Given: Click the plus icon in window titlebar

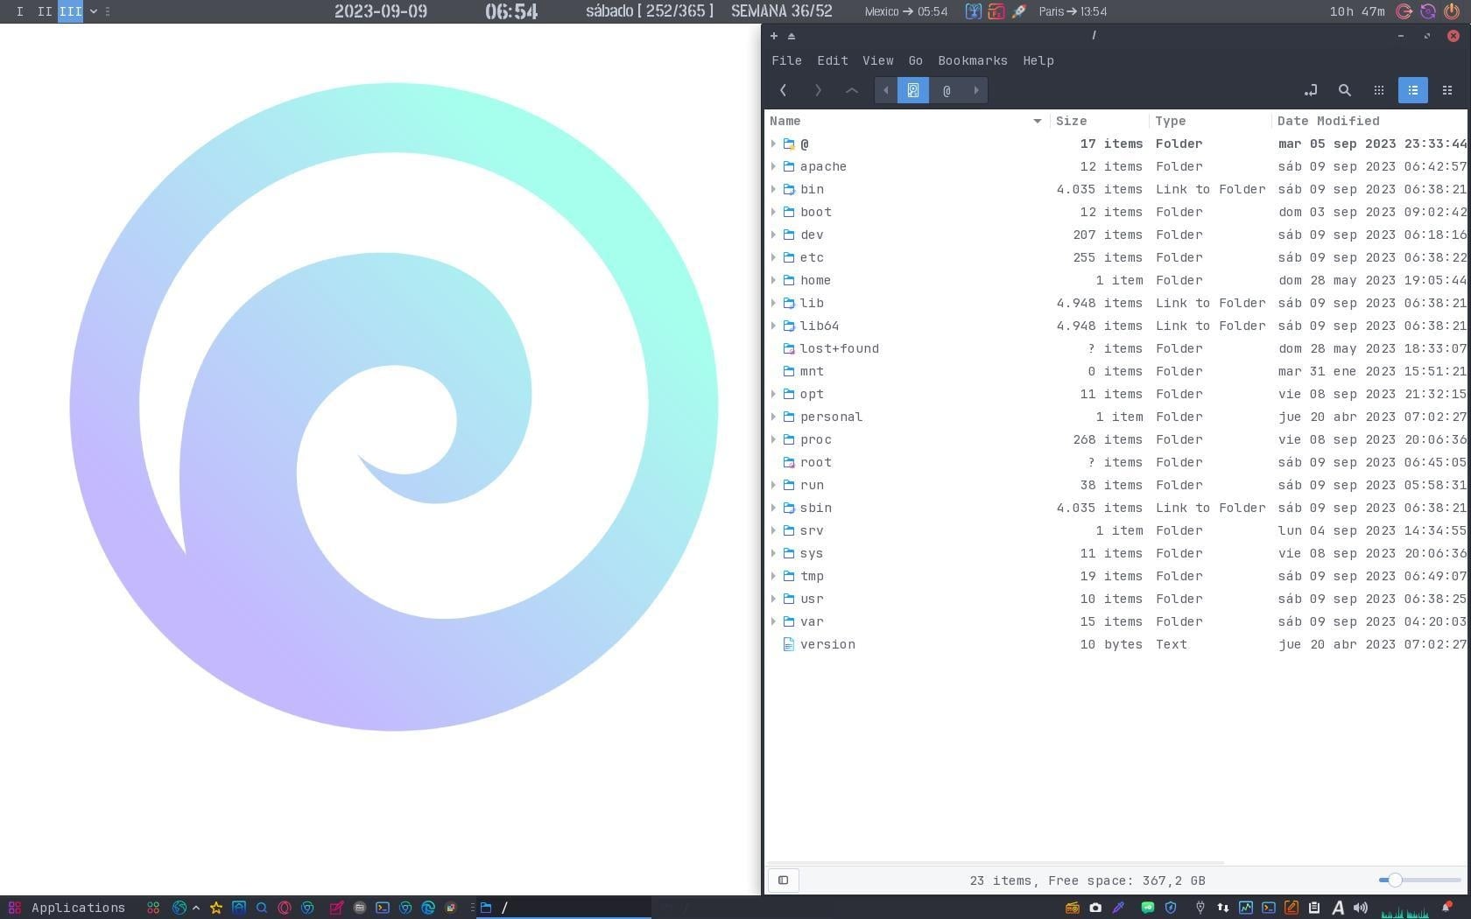Looking at the screenshot, I should (x=774, y=36).
